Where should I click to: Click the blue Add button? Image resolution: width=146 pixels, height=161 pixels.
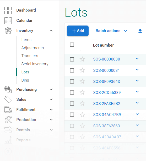[x=78, y=31]
